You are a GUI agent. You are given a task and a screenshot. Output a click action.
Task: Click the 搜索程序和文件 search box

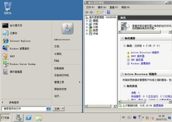coord(24,109)
